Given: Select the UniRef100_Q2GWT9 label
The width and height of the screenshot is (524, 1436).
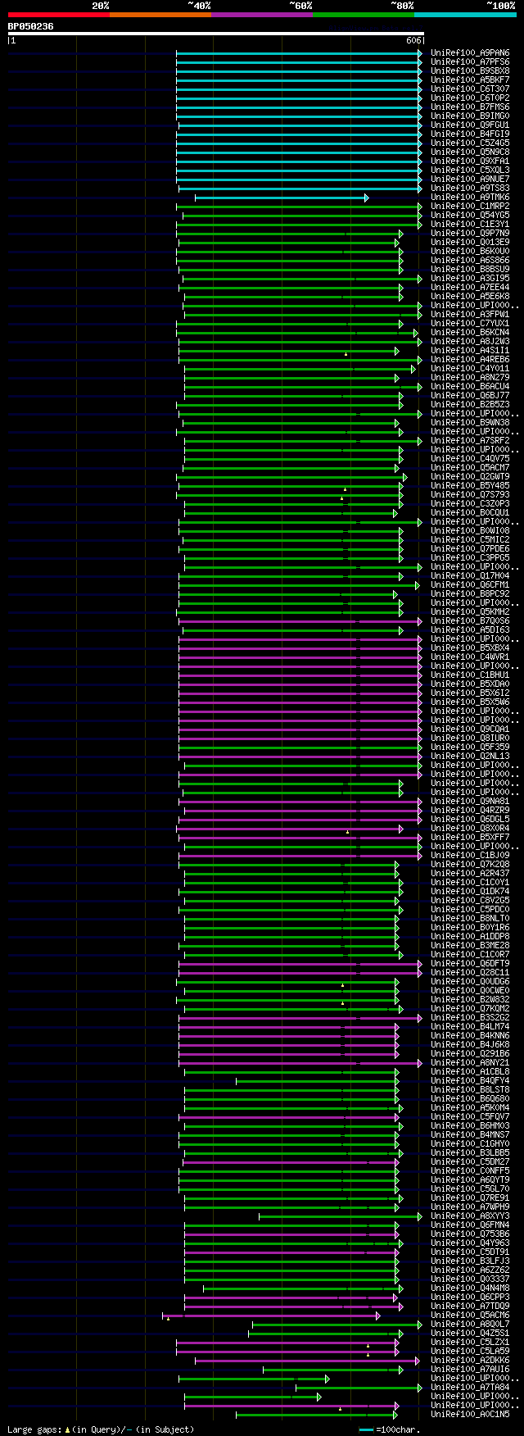Looking at the screenshot, I should [470, 476].
